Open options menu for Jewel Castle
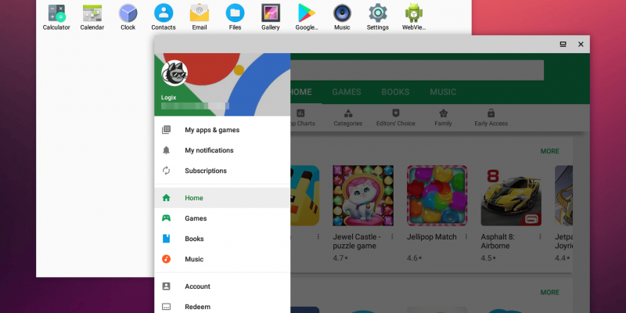 coord(392,236)
